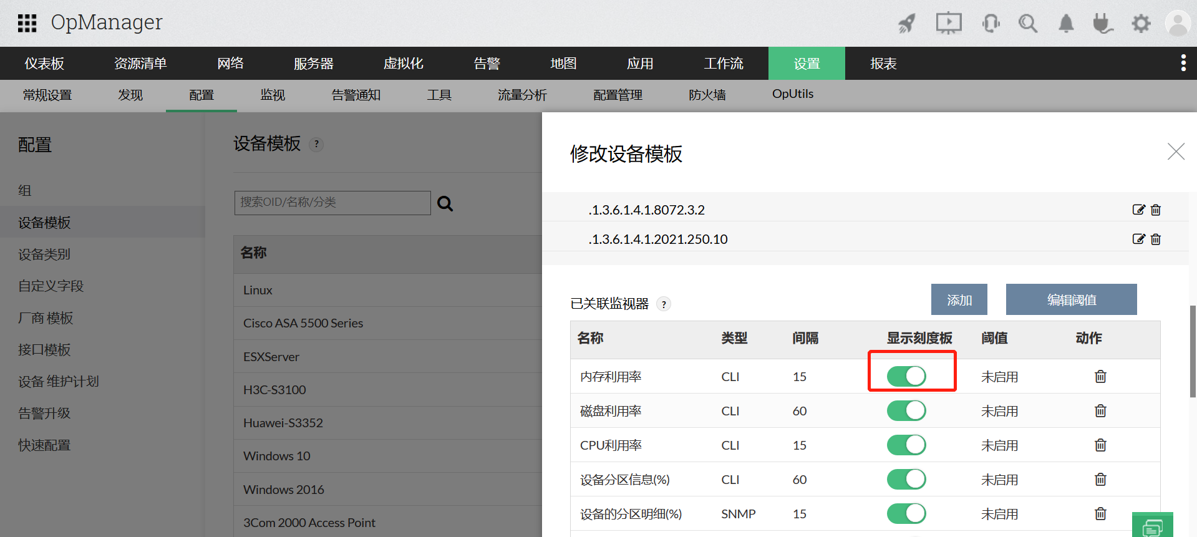This screenshot has width=1197, height=537.
Task: Toggle dashboard display for 设备的分区明细(%)
Action: click(x=906, y=513)
